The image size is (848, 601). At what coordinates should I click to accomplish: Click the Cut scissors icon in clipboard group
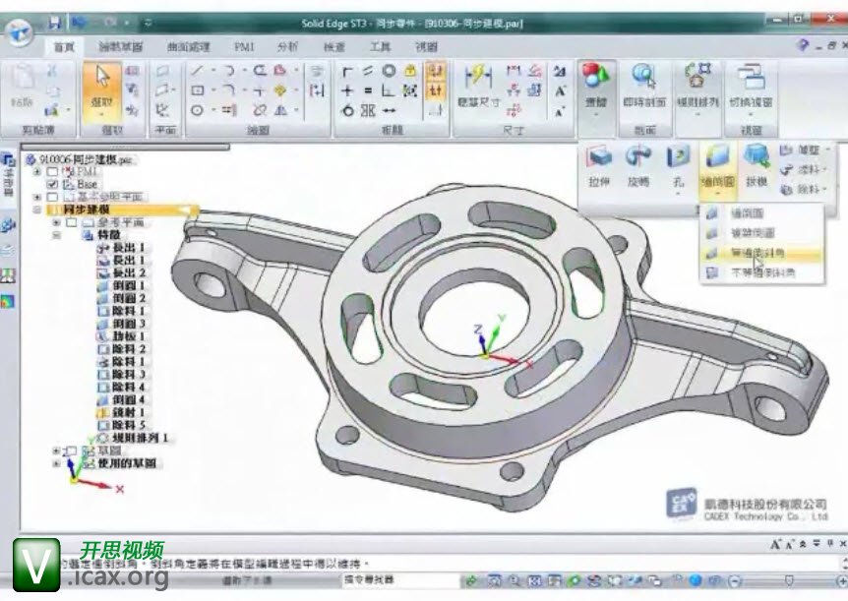(52, 71)
